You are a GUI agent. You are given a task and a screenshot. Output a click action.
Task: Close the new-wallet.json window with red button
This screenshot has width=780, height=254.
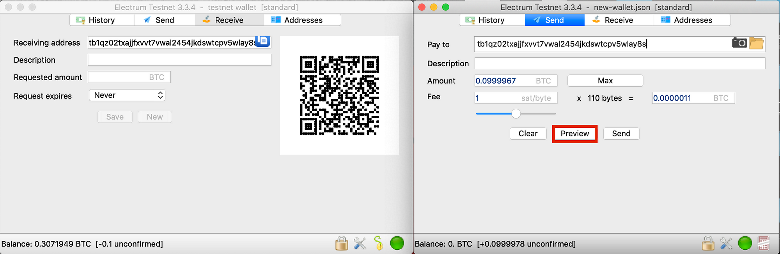pos(422,7)
